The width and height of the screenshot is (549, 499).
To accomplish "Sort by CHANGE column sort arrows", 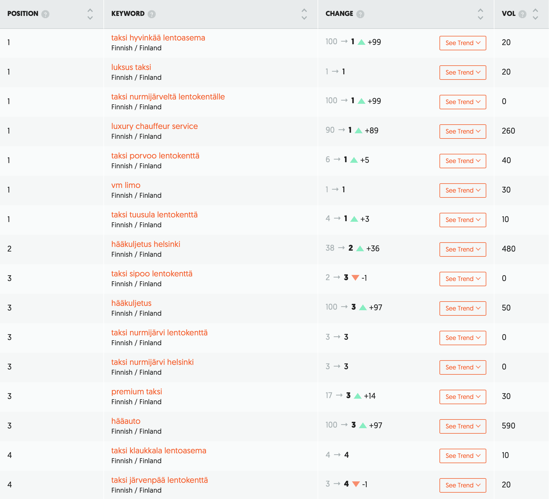I will tap(480, 14).
